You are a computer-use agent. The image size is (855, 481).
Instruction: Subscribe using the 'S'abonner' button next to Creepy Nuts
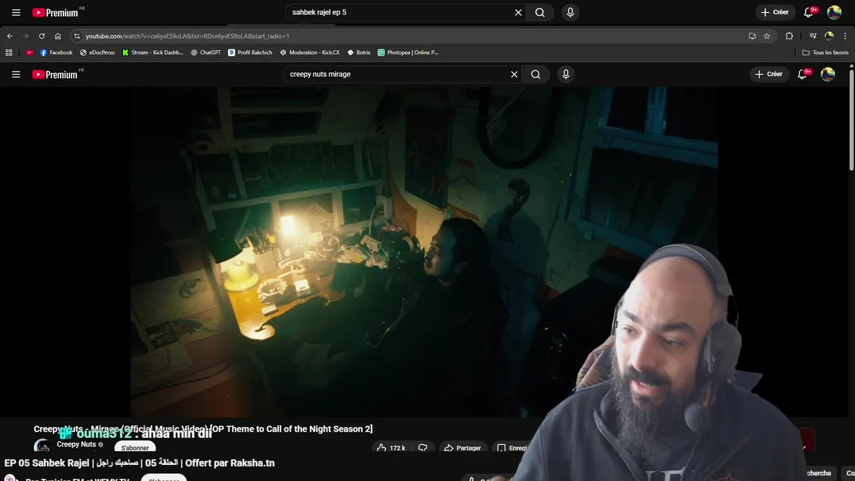(135, 448)
